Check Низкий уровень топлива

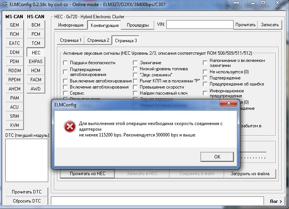tap(135, 69)
